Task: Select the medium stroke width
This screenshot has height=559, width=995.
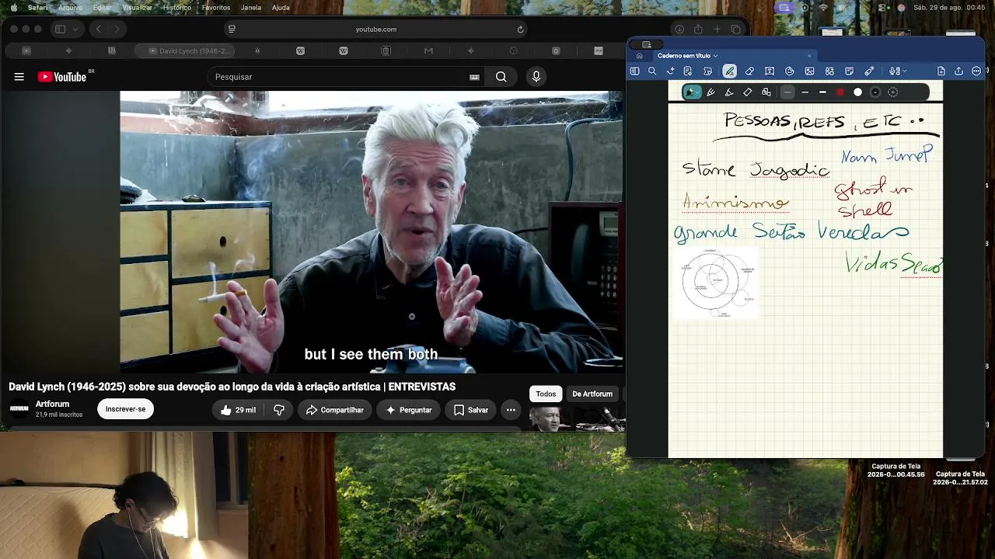Action: [x=805, y=92]
